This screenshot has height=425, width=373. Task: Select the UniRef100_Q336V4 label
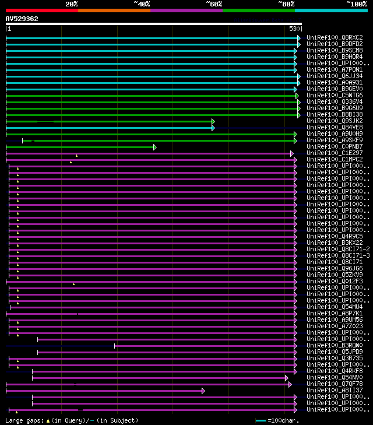[335, 101]
